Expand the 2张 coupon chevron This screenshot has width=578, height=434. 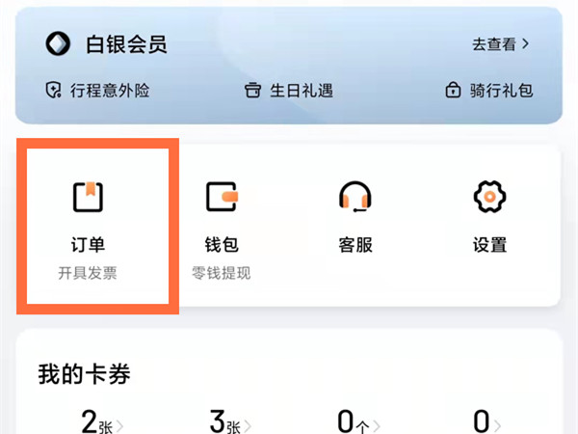[119, 425]
